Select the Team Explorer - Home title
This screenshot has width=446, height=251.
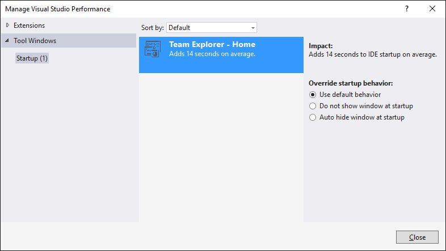pyautogui.click(x=212, y=45)
